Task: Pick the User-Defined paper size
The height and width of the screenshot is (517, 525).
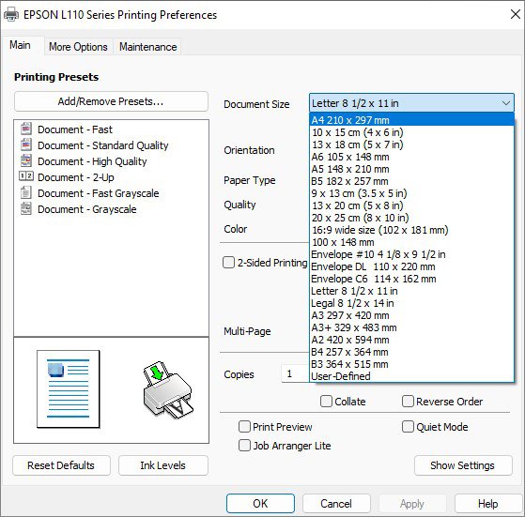Action: pyautogui.click(x=412, y=376)
